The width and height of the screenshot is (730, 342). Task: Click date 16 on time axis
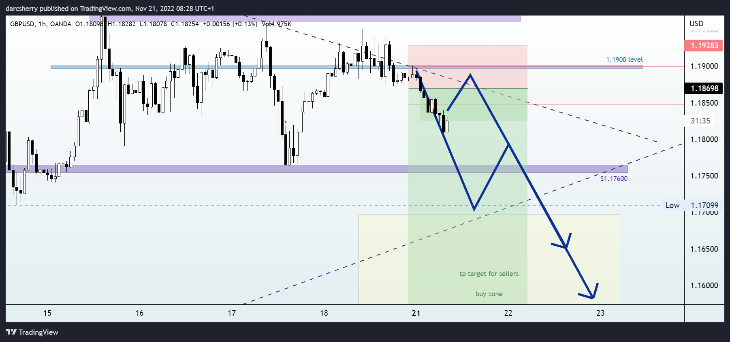pos(139,313)
